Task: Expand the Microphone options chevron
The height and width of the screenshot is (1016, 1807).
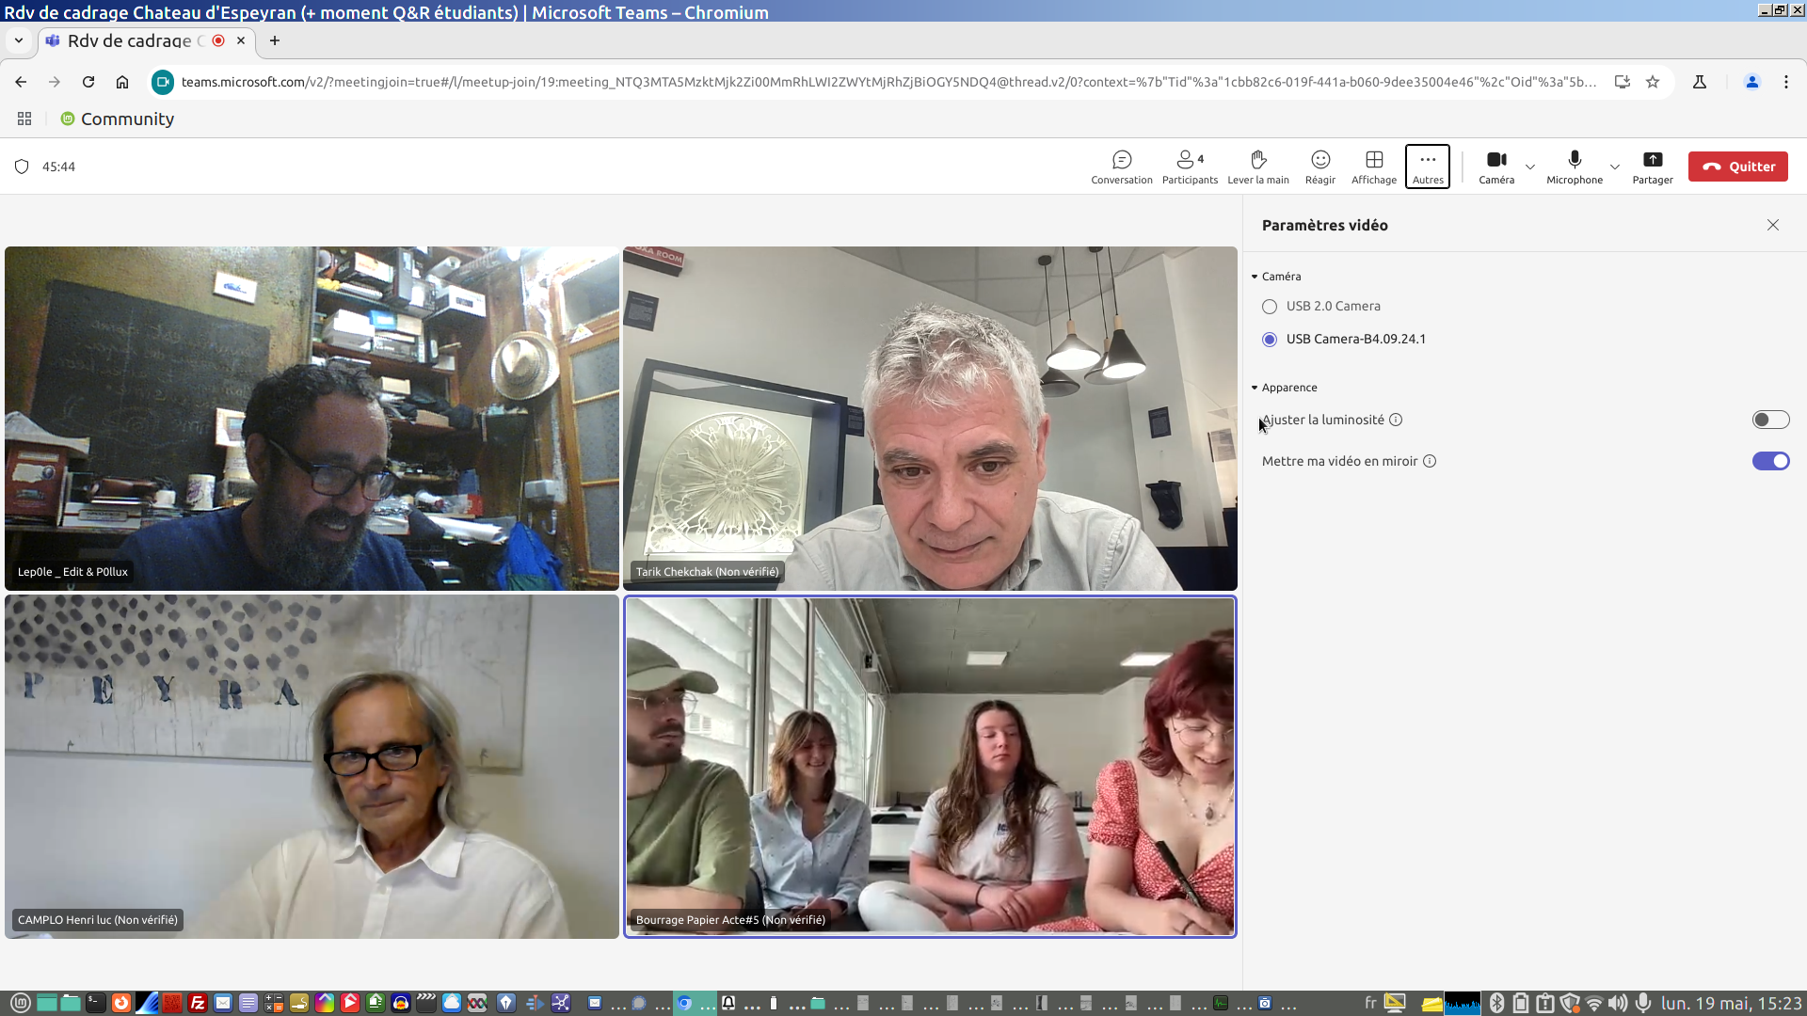Action: coord(1615,167)
